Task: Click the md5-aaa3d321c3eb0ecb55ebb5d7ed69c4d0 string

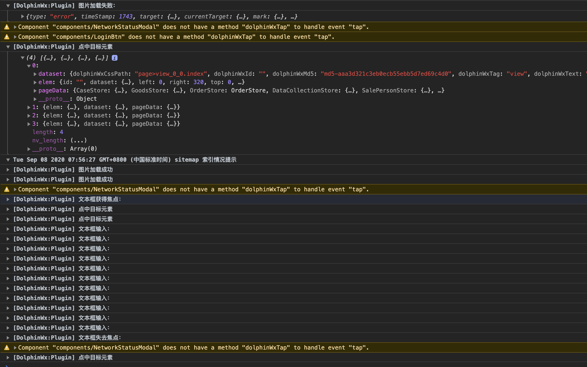Action: 386,74
